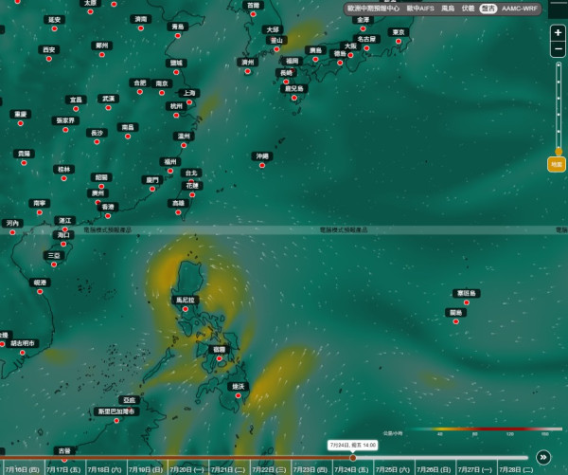Zoom out the map with minus button

[x=558, y=49]
